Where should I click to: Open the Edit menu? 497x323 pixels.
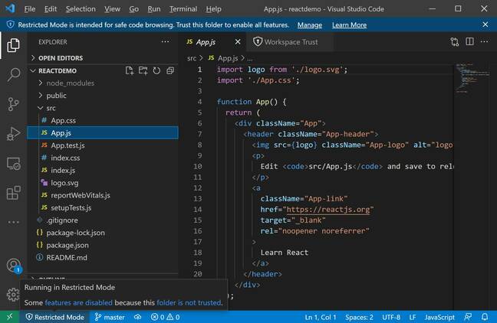click(51, 9)
